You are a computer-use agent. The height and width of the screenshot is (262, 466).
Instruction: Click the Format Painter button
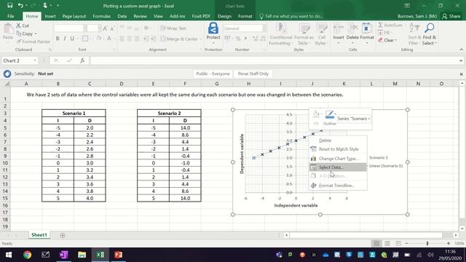pos(33,41)
